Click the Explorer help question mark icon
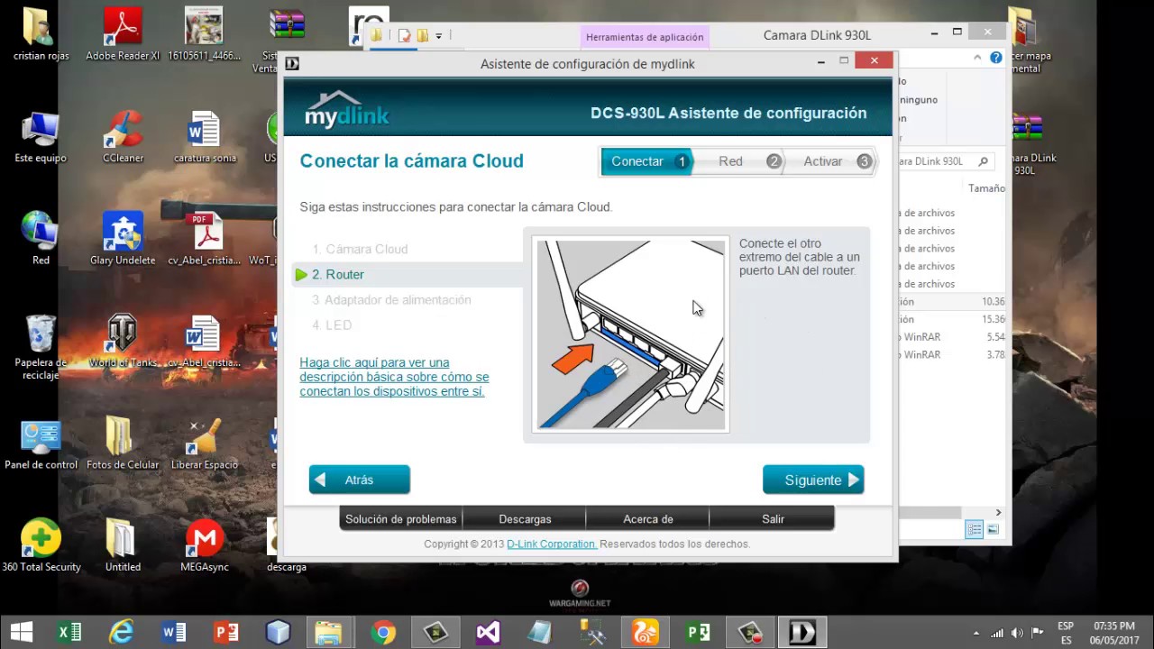The height and width of the screenshot is (649, 1154). click(x=995, y=58)
